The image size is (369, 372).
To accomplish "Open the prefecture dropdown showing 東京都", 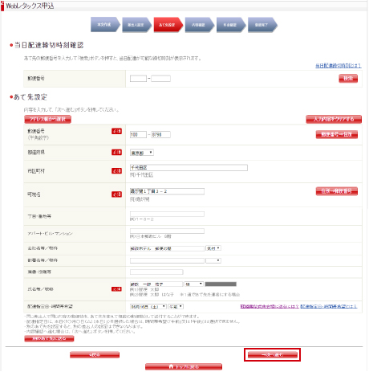I will click(x=142, y=153).
